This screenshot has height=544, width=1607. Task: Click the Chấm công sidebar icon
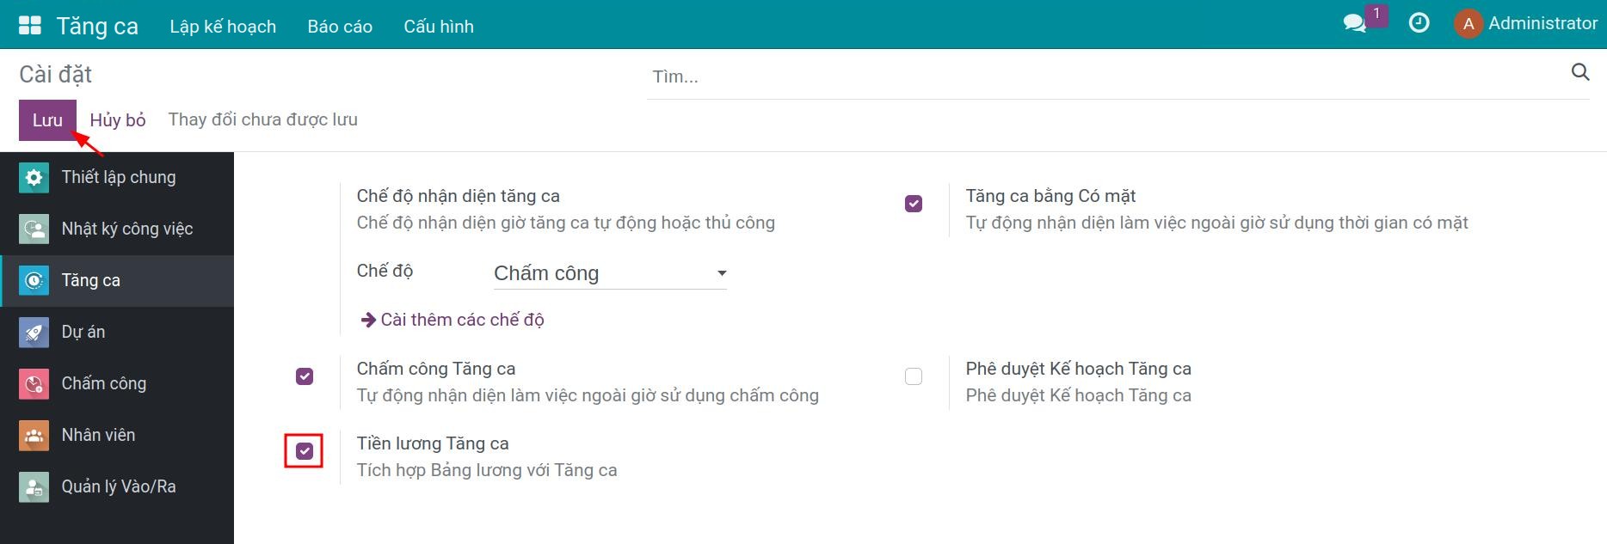34,384
